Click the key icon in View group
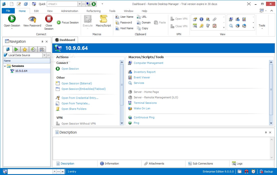277x175 pixels. (201, 26)
